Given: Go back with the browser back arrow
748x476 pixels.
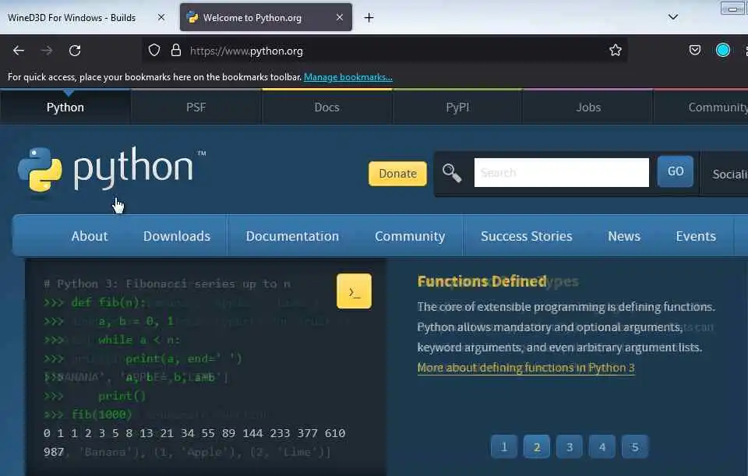Looking at the screenshot, I should coord(19,51).
